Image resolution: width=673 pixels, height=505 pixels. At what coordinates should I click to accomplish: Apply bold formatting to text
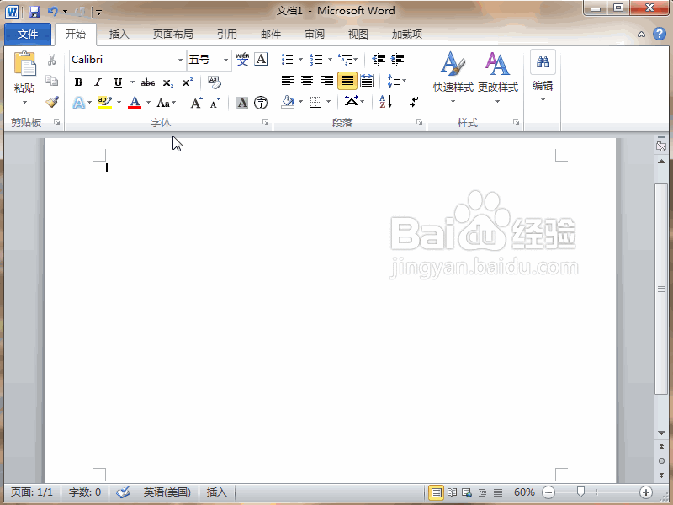click(x=78, y=82)
